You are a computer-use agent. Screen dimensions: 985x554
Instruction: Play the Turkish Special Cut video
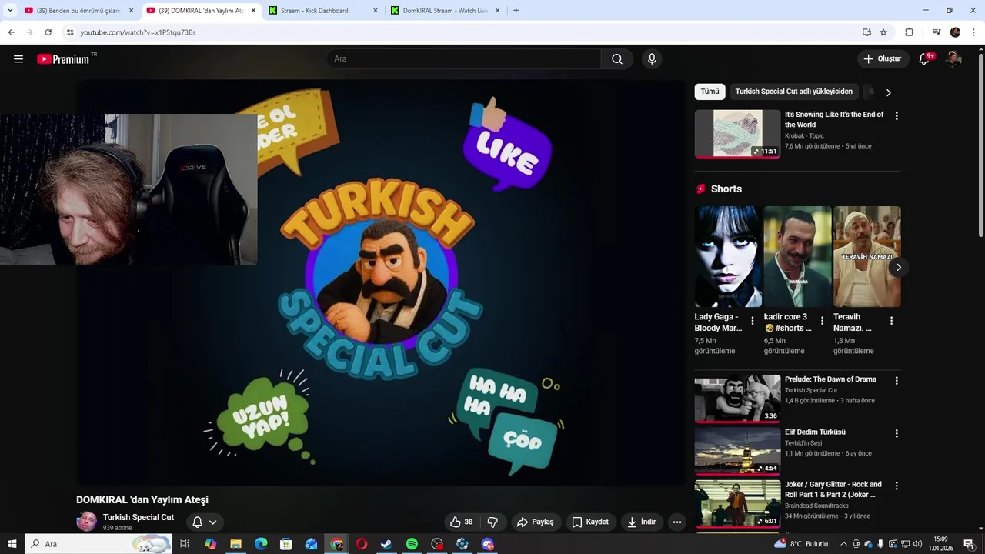click(x=381, y=282)
